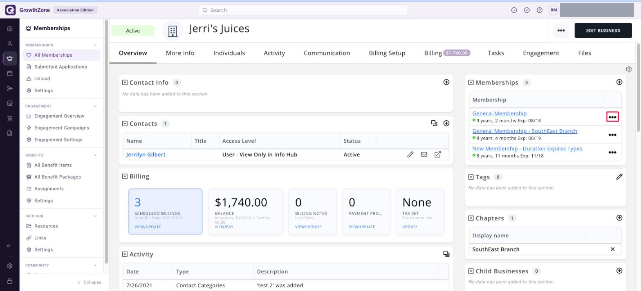Collapse the Engagement sidebar group
641x291 pixels.
(95, 106)
